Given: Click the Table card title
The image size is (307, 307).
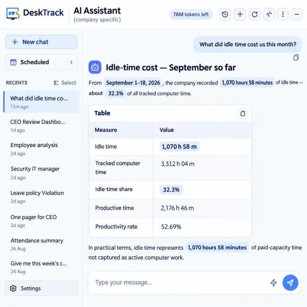Looking at the screenshot, I should click(x=102, y=113).
